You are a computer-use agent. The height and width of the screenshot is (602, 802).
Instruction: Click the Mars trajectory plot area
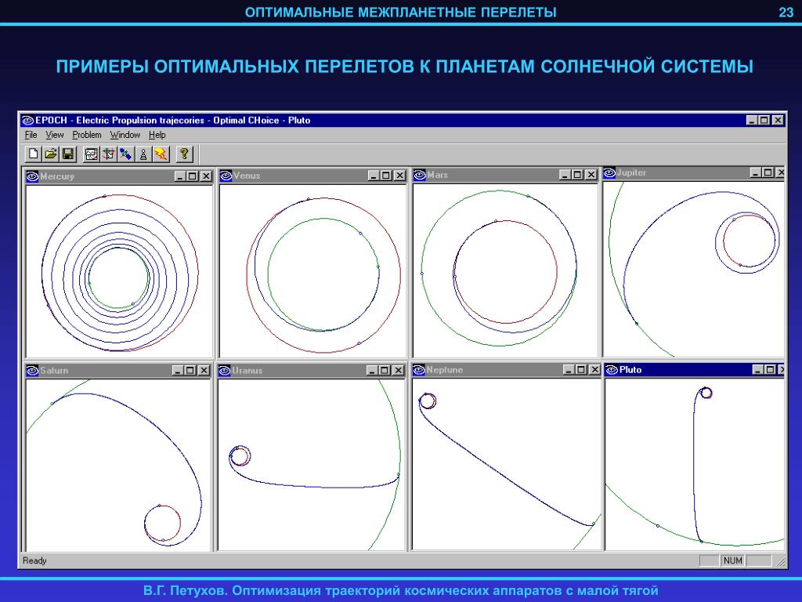[505, 270]
